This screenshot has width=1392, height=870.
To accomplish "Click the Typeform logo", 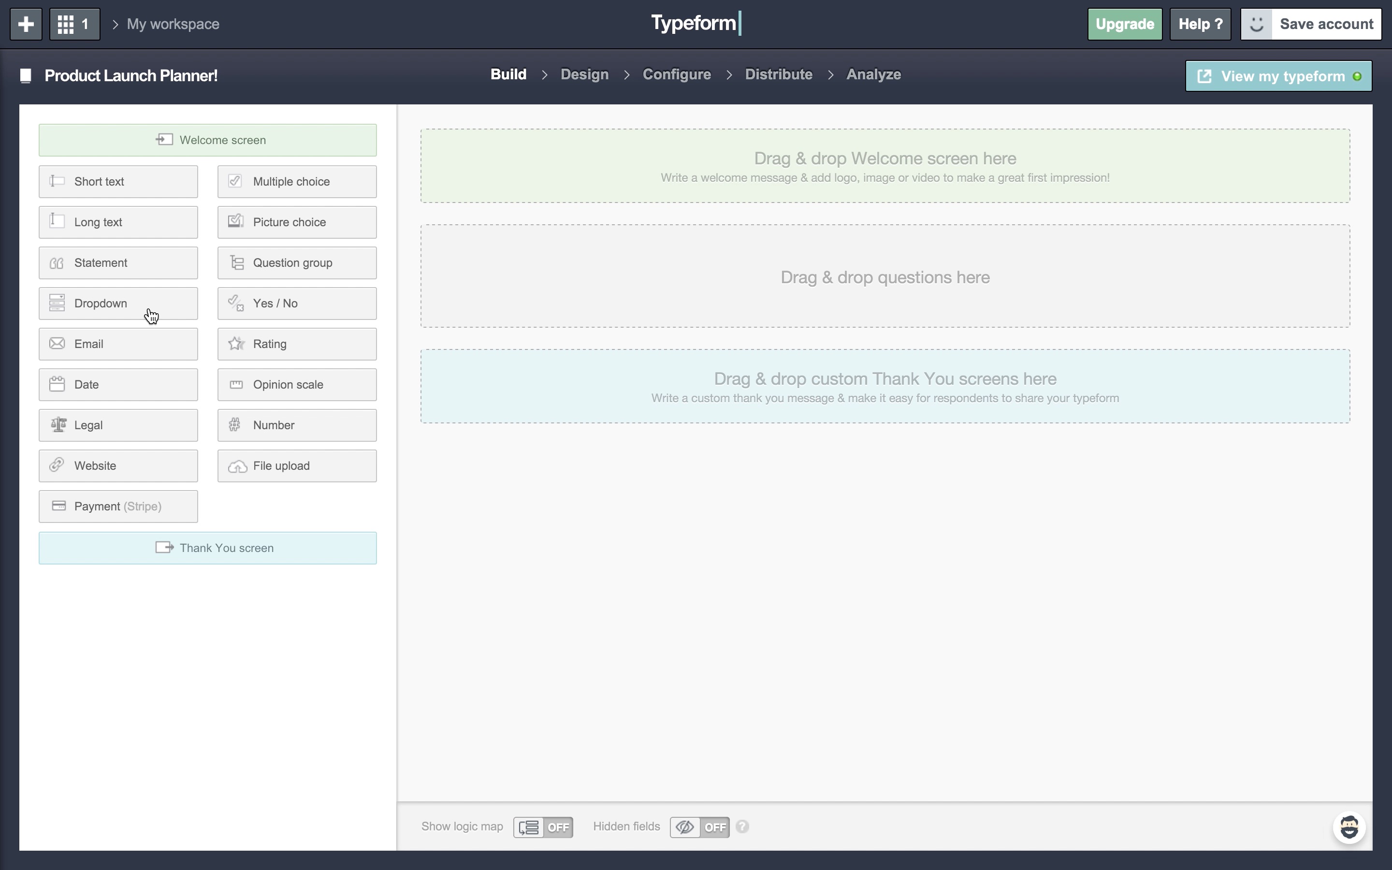I will [696, 23].
